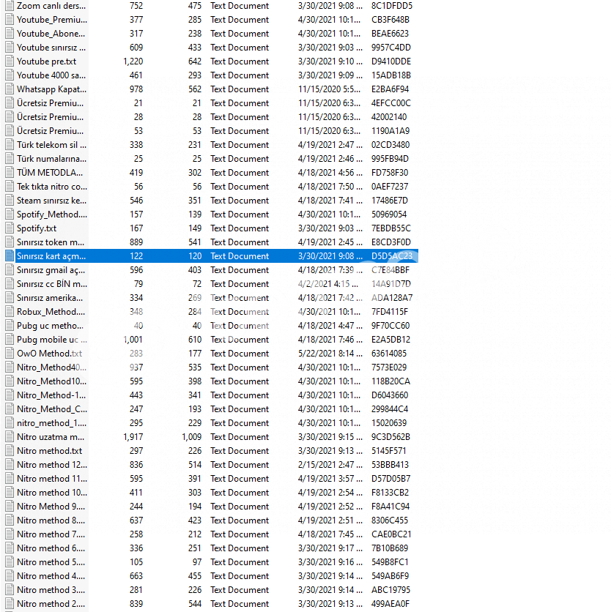Select the Türk numalarına file name
The width and height of the screenshot is (611, 612).
51,159
